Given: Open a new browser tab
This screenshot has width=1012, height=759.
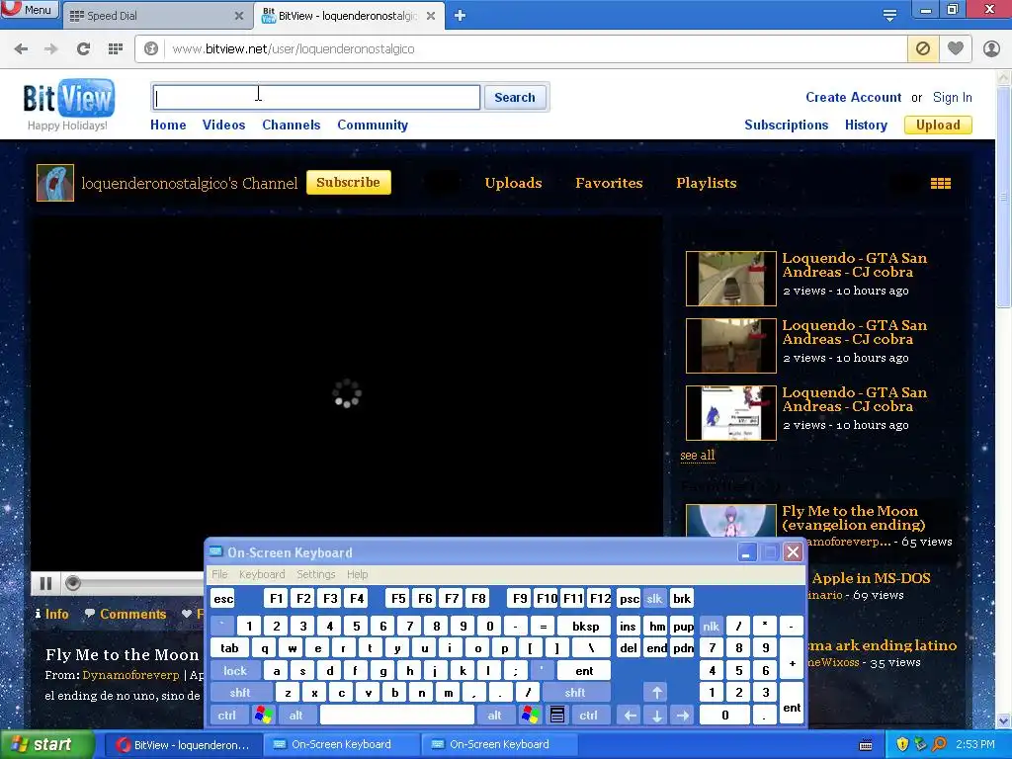Looking at the screenshot, I should (x=460, y=16).
